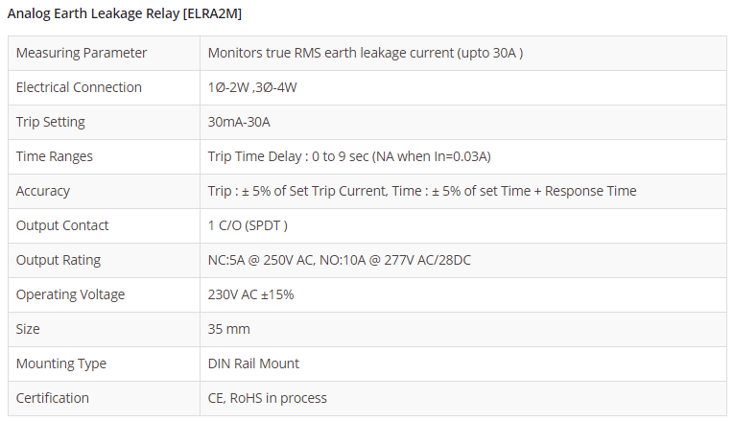This screenshot has width=734, height=422.
Task: Click the 1 C/O (SPDT) value
Action: pyautogui.click(x=248, y=225)
